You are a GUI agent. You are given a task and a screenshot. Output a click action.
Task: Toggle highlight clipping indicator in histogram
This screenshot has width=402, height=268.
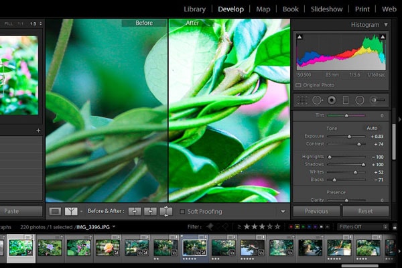[383, 37]
